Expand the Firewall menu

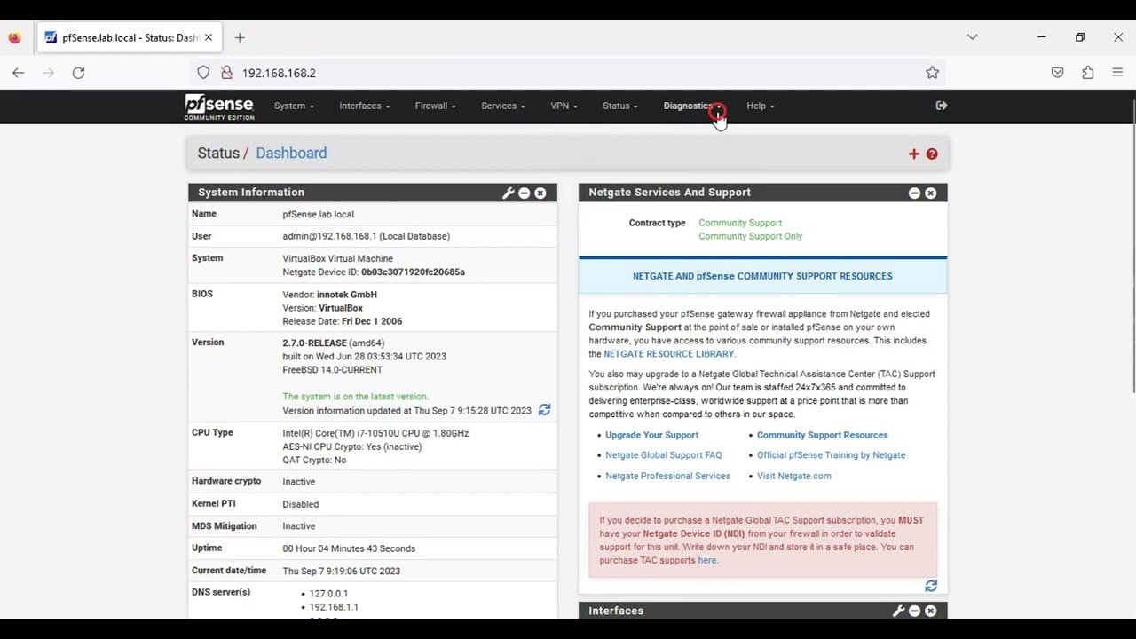point(435,106)
